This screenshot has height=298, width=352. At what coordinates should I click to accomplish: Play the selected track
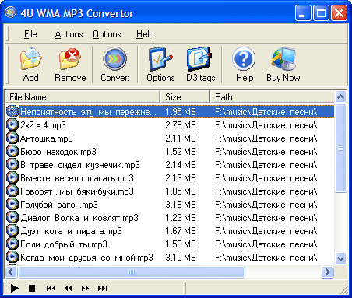[15, 288]
